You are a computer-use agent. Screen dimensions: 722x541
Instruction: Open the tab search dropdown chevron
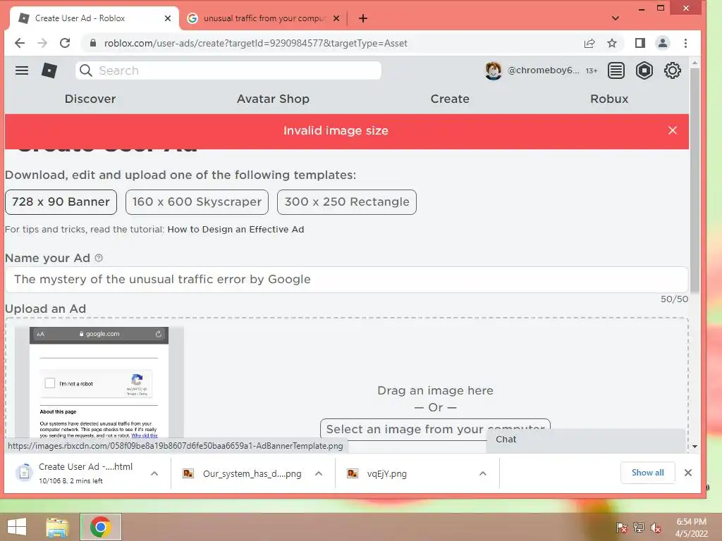coord(616,18)
